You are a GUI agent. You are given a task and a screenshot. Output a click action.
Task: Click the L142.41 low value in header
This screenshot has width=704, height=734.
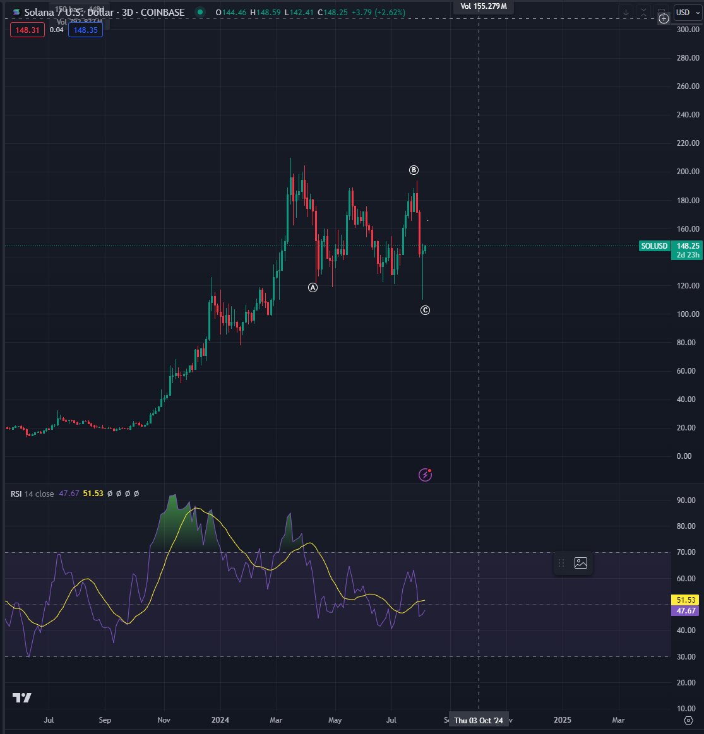299,12
